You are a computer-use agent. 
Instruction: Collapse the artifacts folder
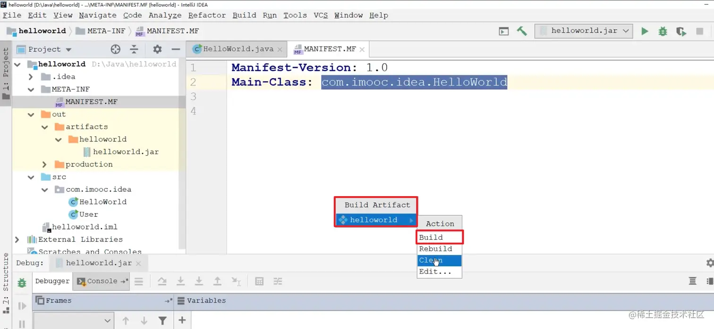point(45,127)
